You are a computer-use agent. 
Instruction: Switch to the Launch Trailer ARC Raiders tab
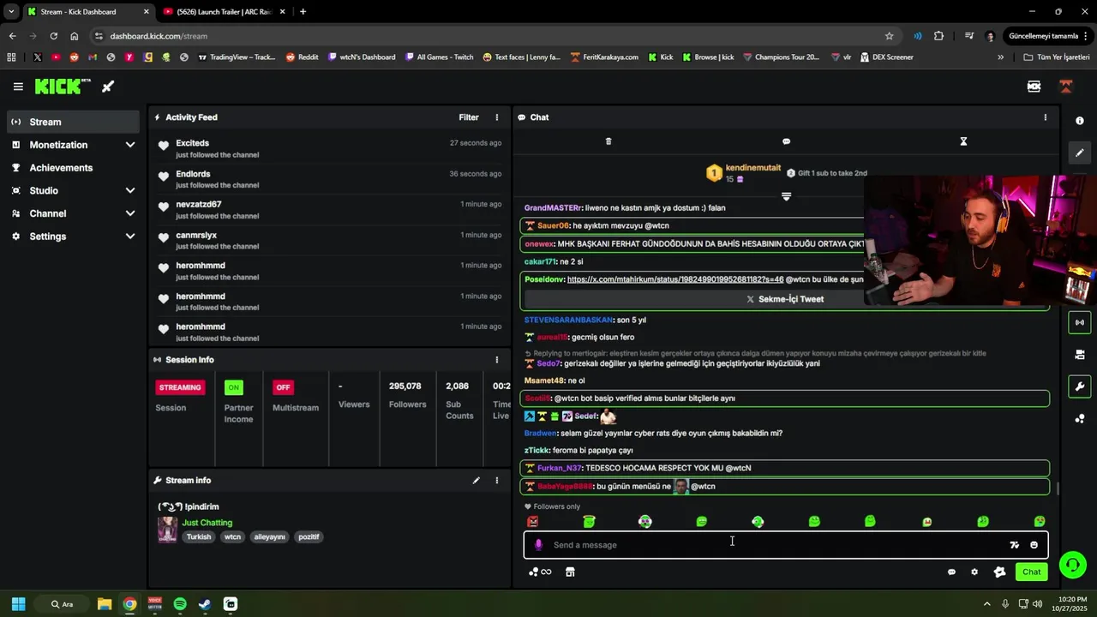223,12
